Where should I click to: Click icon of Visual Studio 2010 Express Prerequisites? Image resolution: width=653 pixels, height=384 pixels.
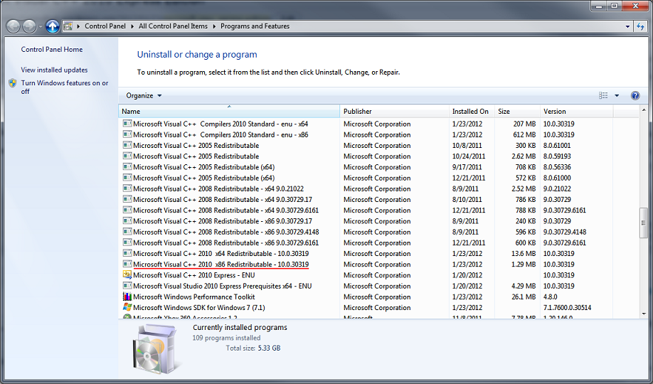tap(127, 286)
